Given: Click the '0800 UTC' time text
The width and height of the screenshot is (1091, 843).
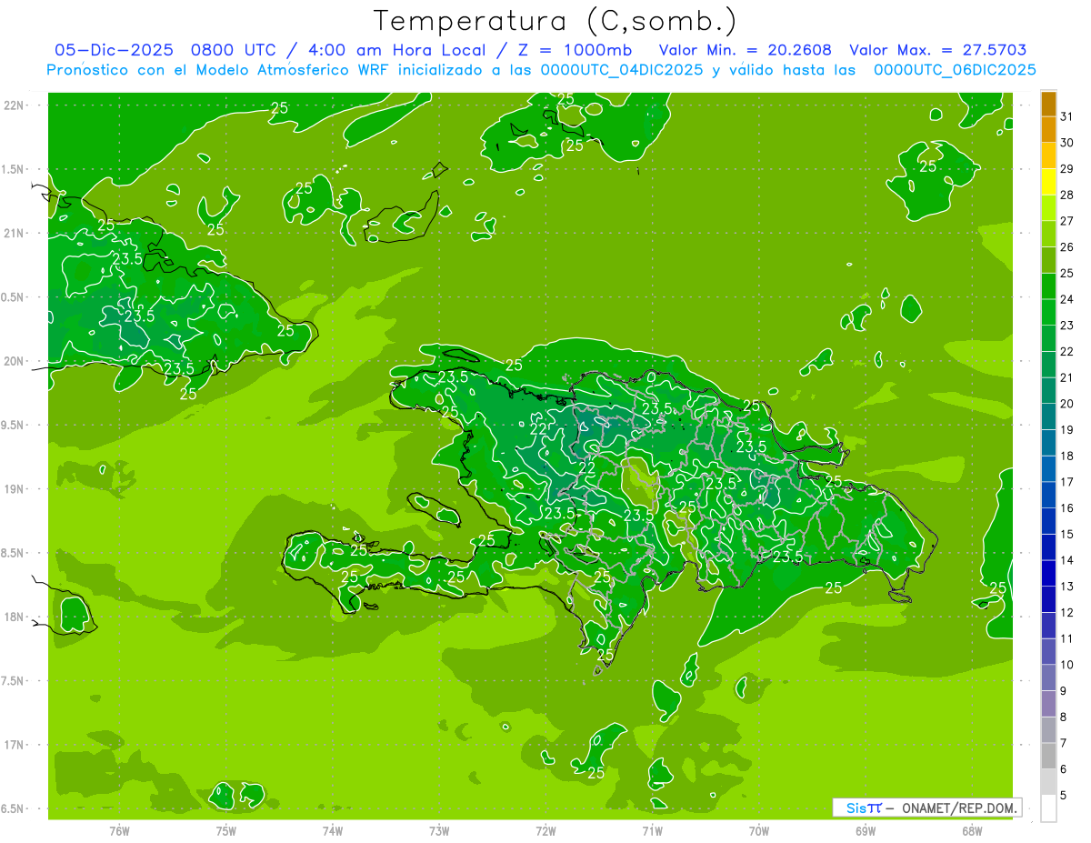Looking at the screenshot, I should 233,50.
